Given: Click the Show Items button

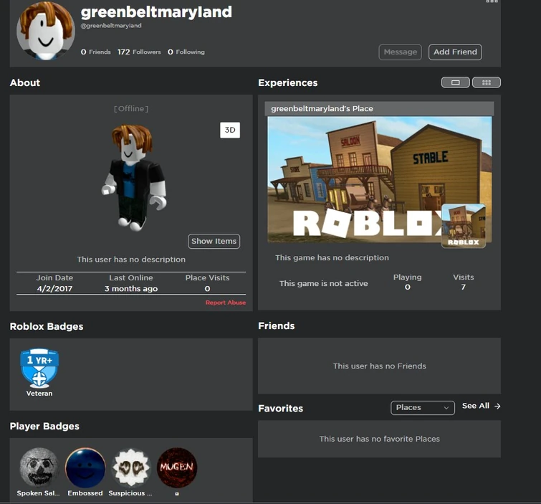Looking at the screenshot, I should tap(214, 242).
